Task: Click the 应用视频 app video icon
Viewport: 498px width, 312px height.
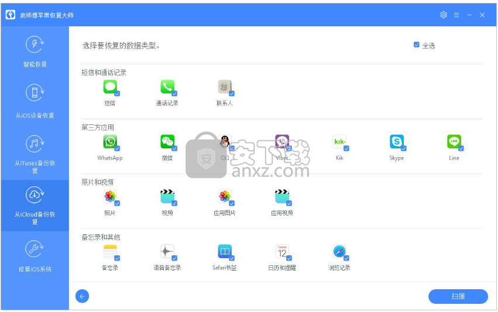Action: (x=281, y=196)
